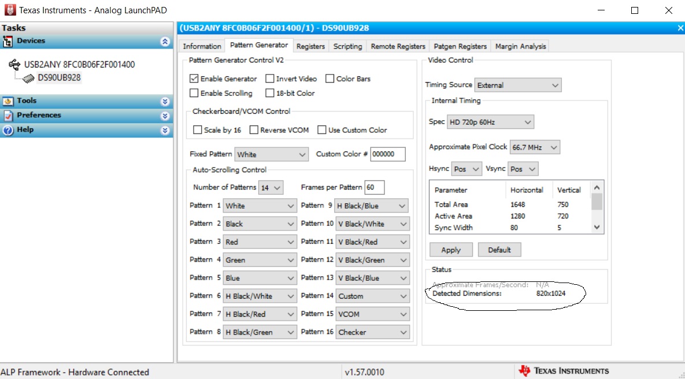Open Pattern 4 Green dropdown

coord(260,260)
